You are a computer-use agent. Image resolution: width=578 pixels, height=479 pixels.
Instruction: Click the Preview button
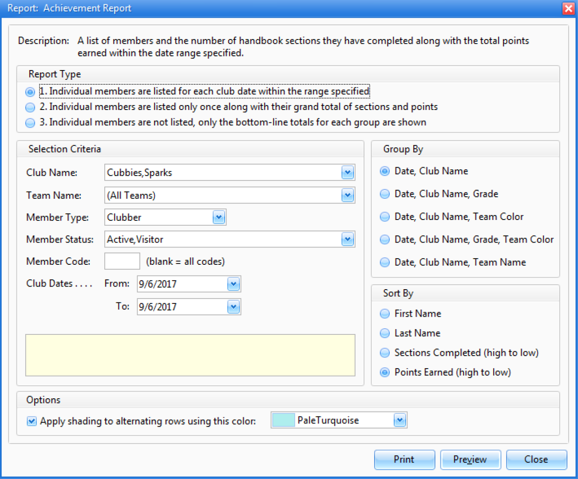(470, 459)
